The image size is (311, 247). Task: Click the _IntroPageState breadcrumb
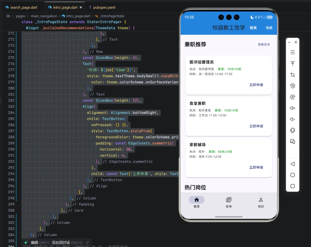pyautogui.click(x=110, y=16)
